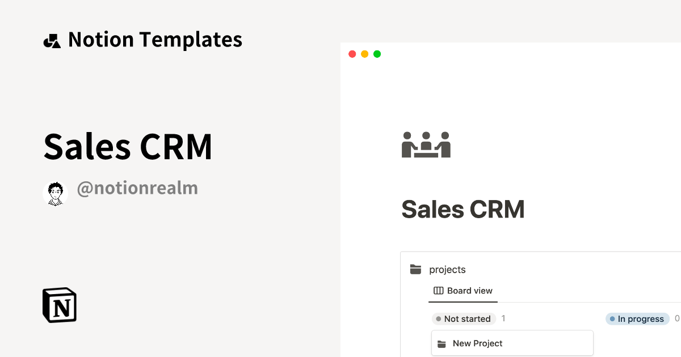The width and height of the screenshot is (681, 357).
Task: Click the green fullscreen dot
Action: point(377,54)
